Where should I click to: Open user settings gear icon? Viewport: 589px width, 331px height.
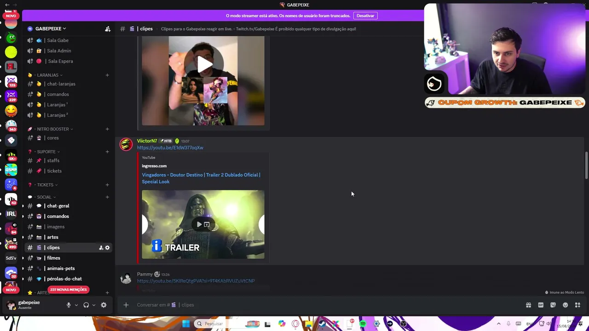pyautogui.click(x=104, y=305)
